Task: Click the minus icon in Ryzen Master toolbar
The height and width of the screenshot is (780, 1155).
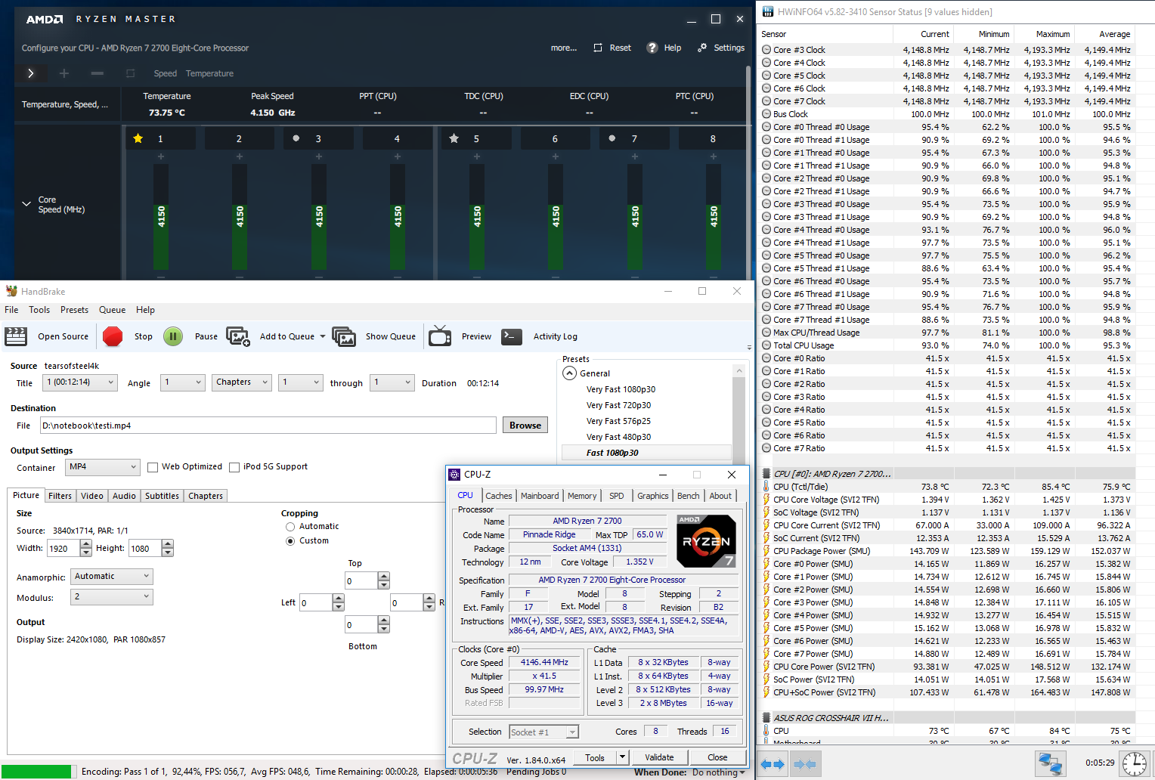Action: [98, 73]
